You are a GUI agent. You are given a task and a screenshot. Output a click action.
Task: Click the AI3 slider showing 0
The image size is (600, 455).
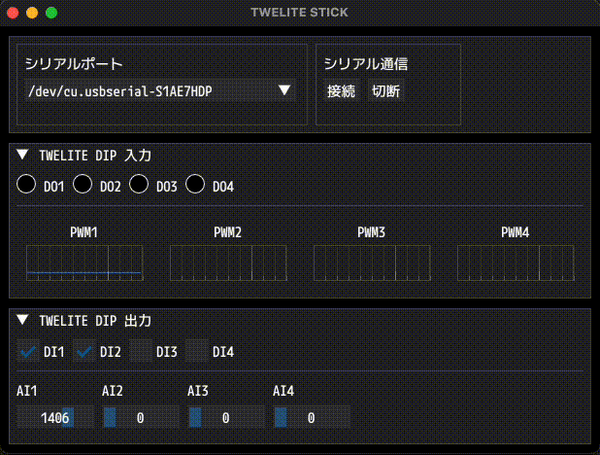point(226,417)
